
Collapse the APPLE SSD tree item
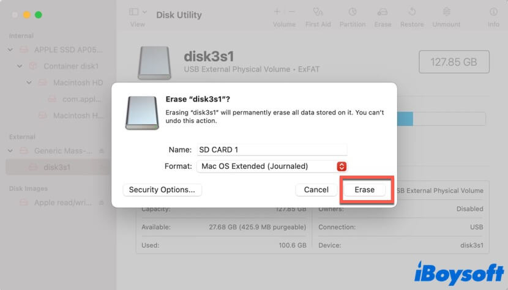[x=11, y=50]
